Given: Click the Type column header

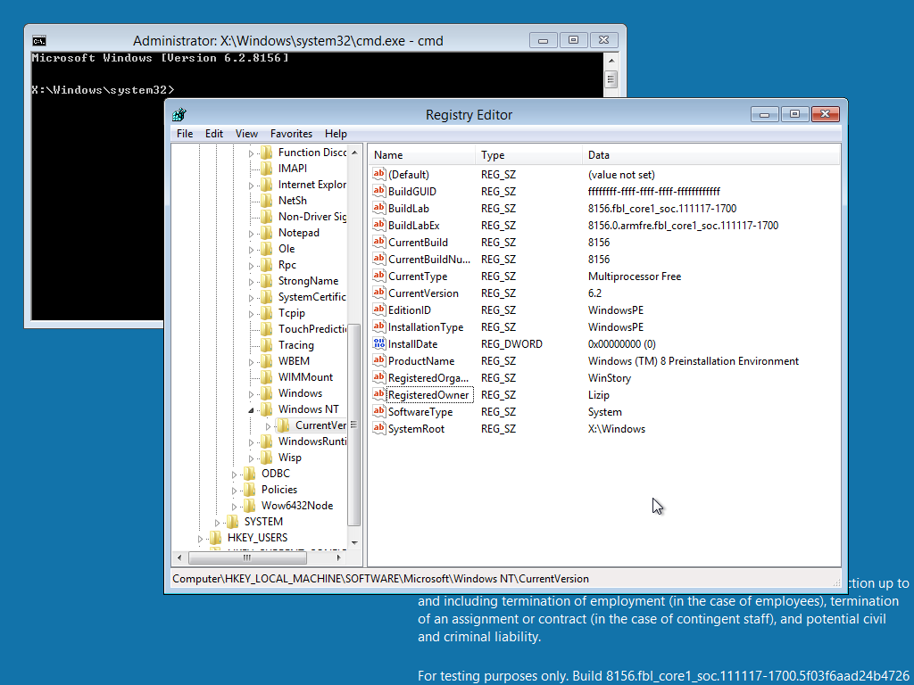Looking at the screenshot, I should 493,155.
